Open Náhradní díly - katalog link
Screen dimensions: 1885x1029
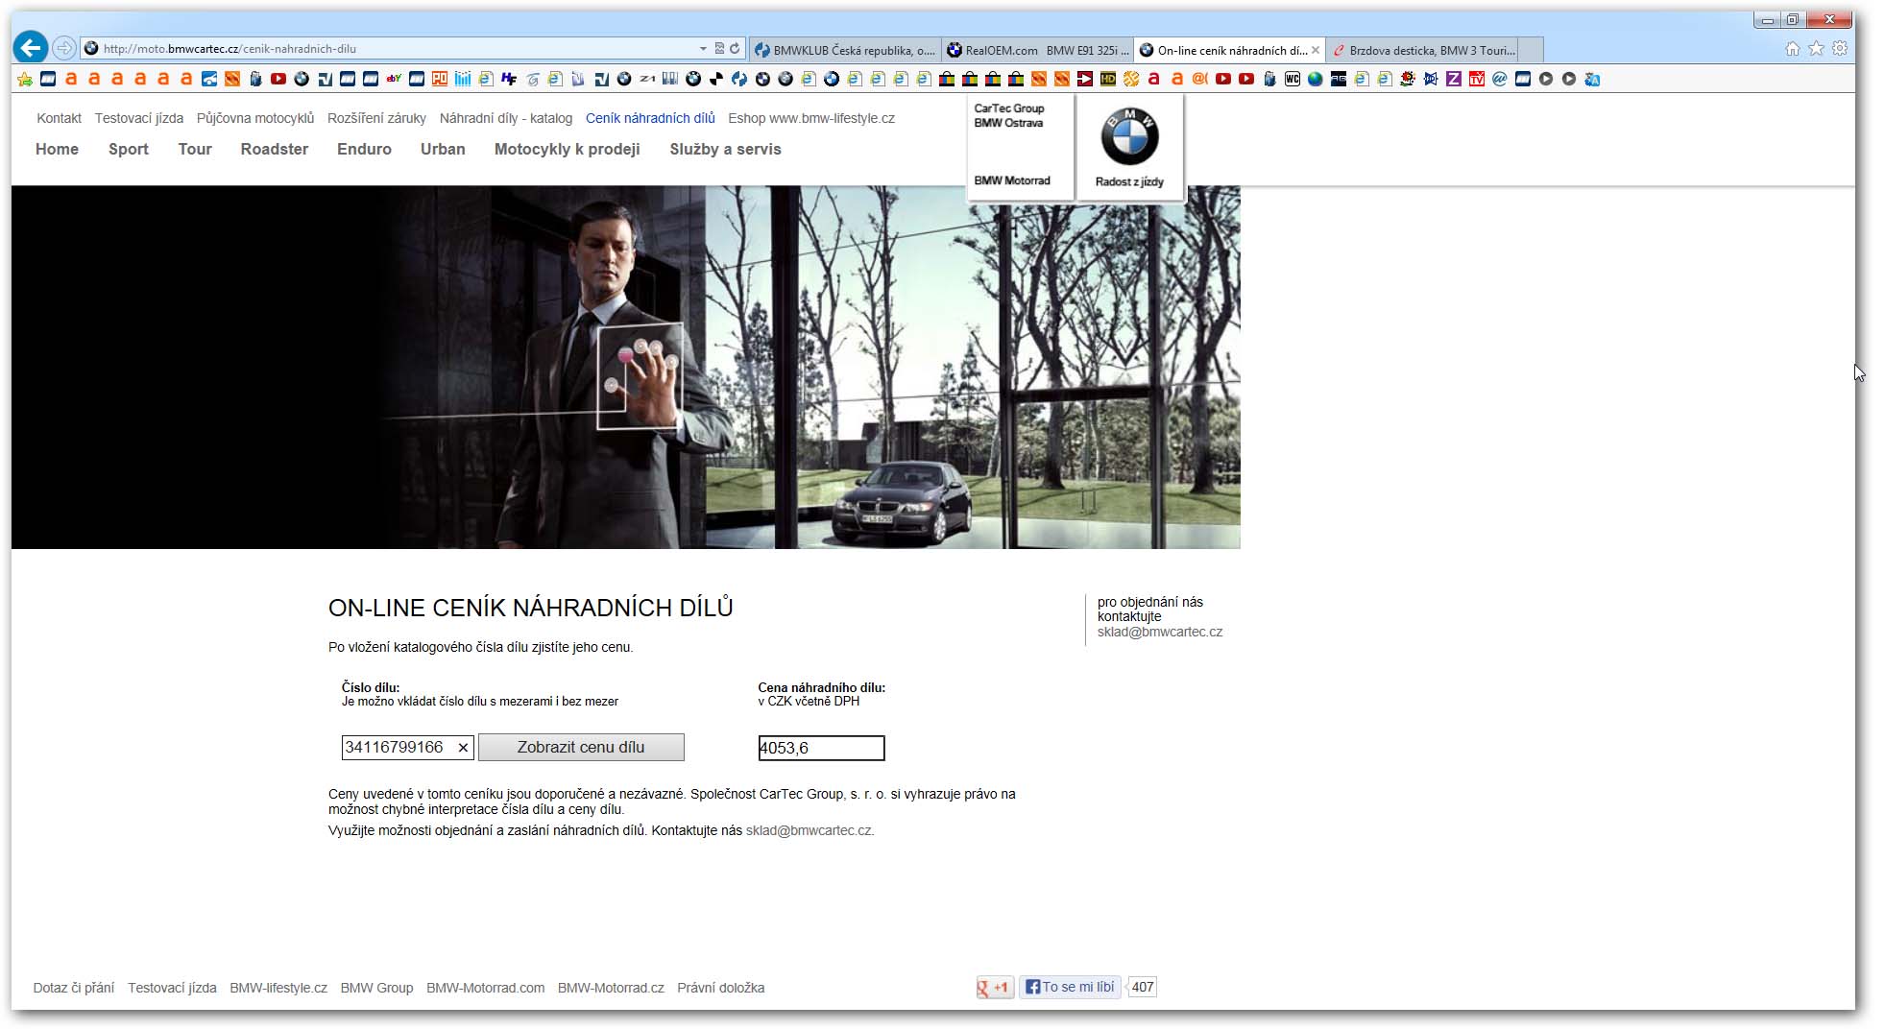(506, 118)
